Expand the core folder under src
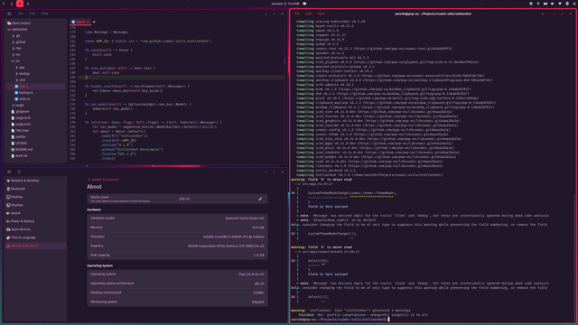This screenshot has width=578, height=325. (17, 79)
